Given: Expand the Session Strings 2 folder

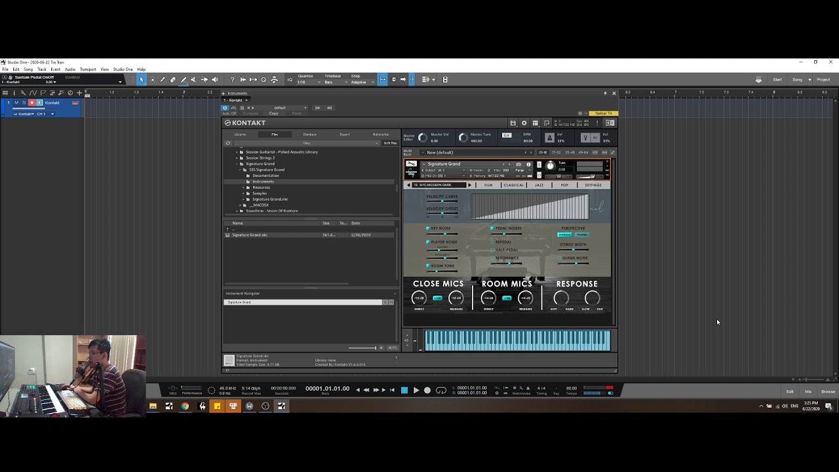Looking at the screenshot, I should click(x=237, y=158).
